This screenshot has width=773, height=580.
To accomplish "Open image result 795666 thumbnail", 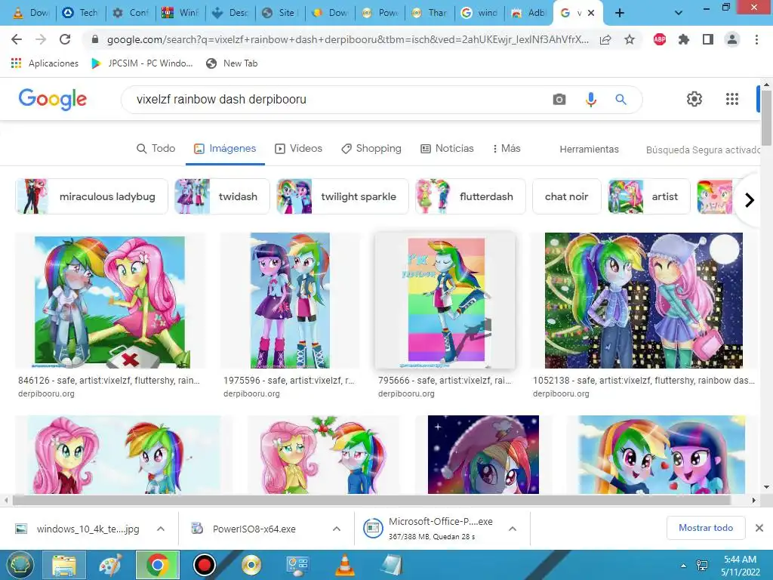I will 445,301.
